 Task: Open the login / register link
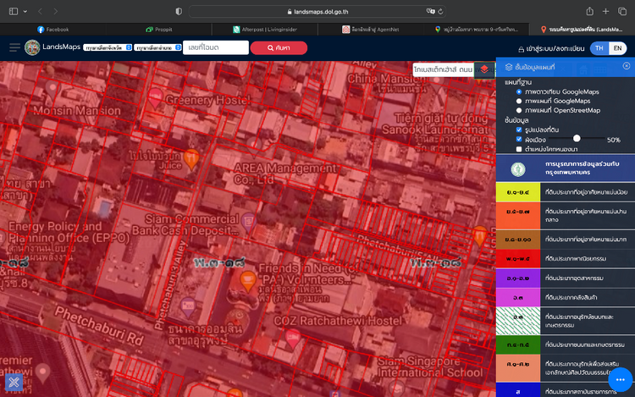[x=551, y=48]
